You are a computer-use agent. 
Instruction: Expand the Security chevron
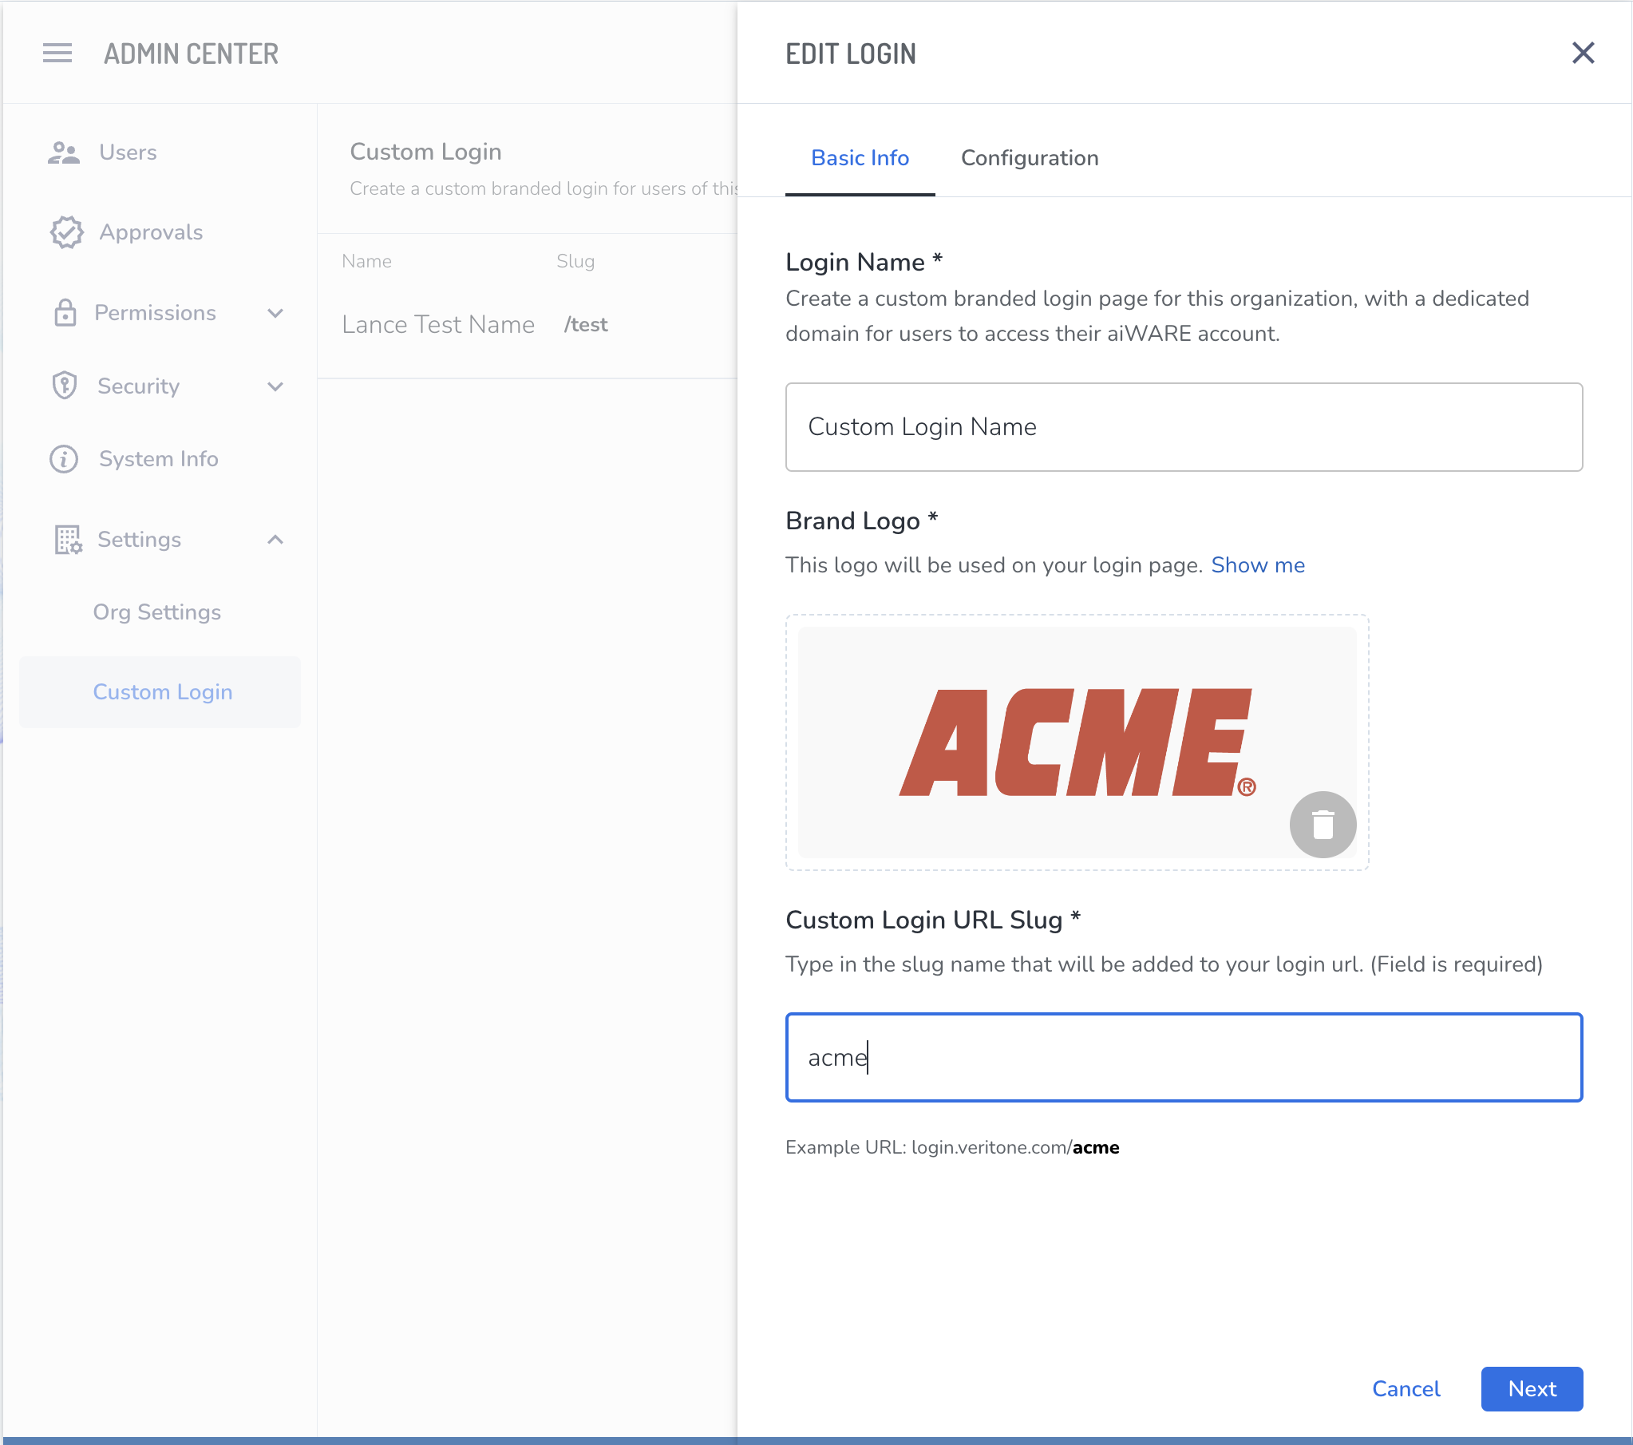(x=275, y=386)
